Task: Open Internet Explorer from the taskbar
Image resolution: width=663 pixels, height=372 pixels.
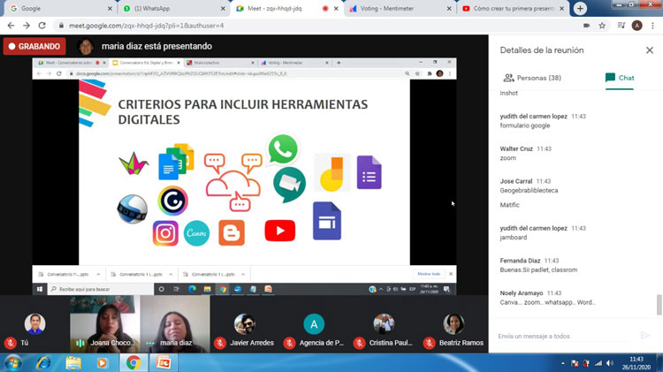Action: click(x=43, y=363)
